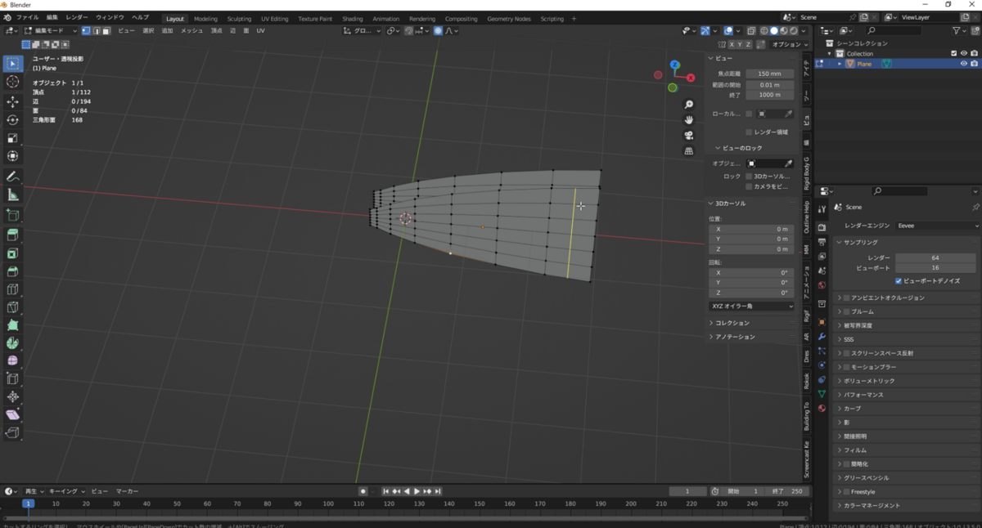Switch to edge select mode
Image resolution: width=982 pixels, height=528 pixels.
tap(96, 31)
